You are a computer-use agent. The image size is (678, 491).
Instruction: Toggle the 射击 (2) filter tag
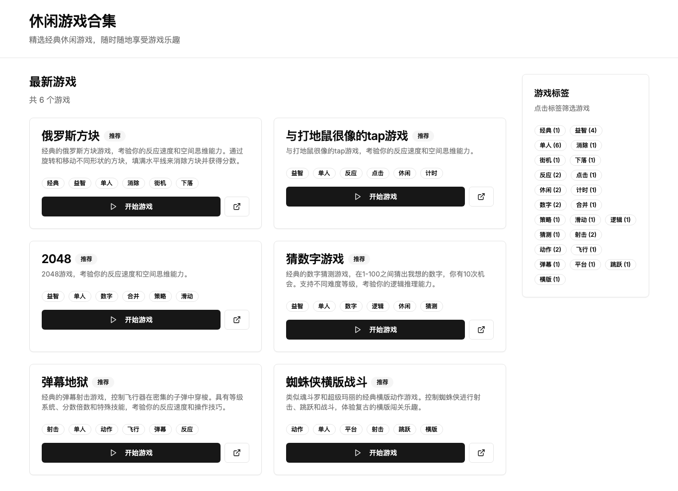(x=586, y=234)
